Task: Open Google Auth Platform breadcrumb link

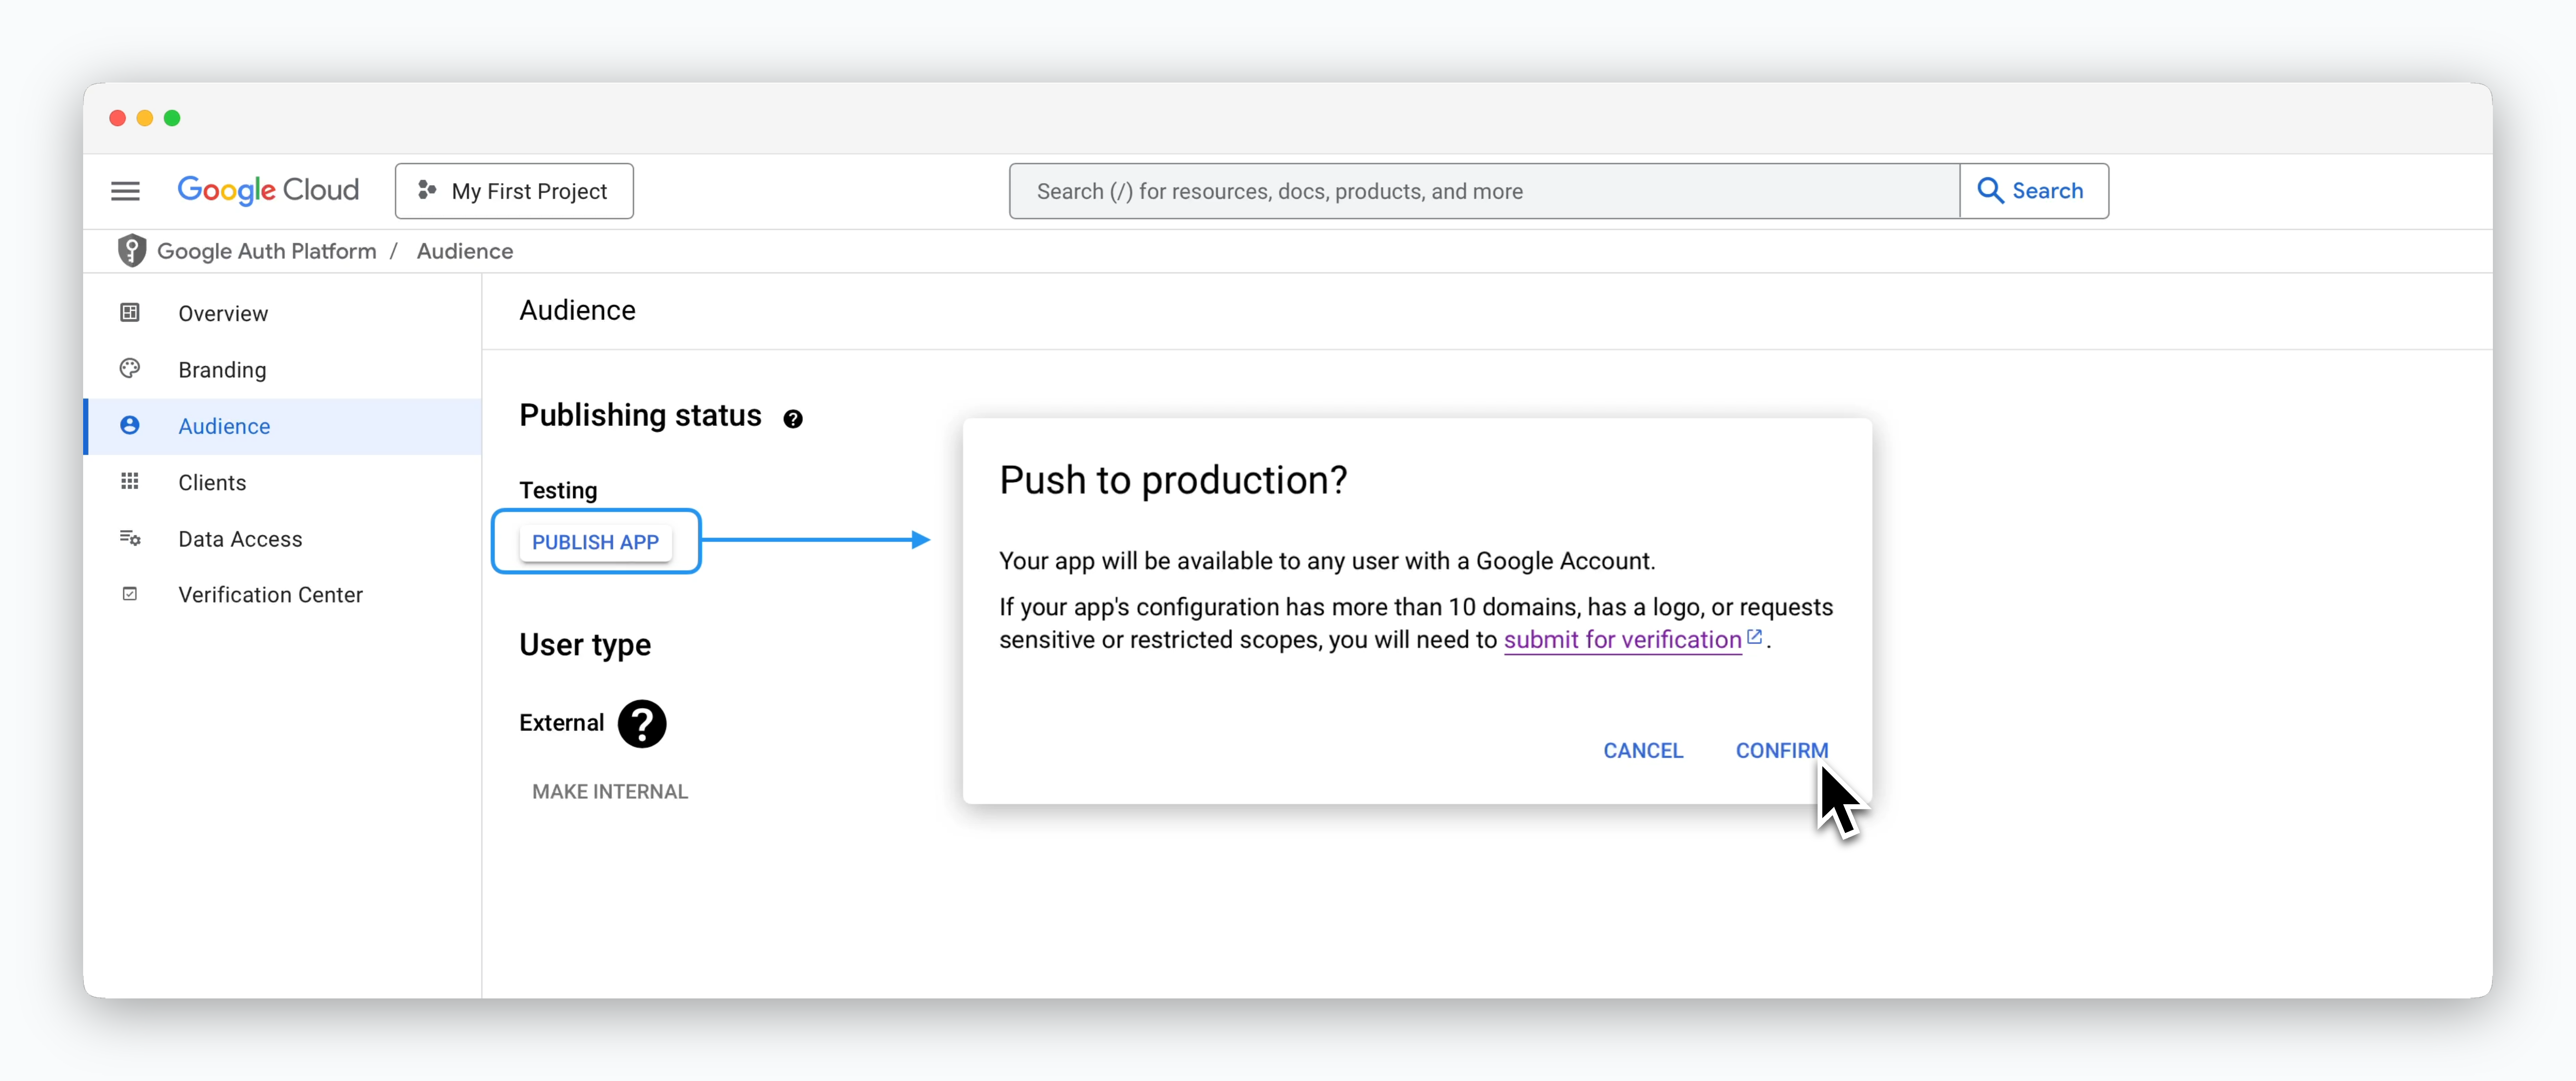Action: (x=267, y=251)
